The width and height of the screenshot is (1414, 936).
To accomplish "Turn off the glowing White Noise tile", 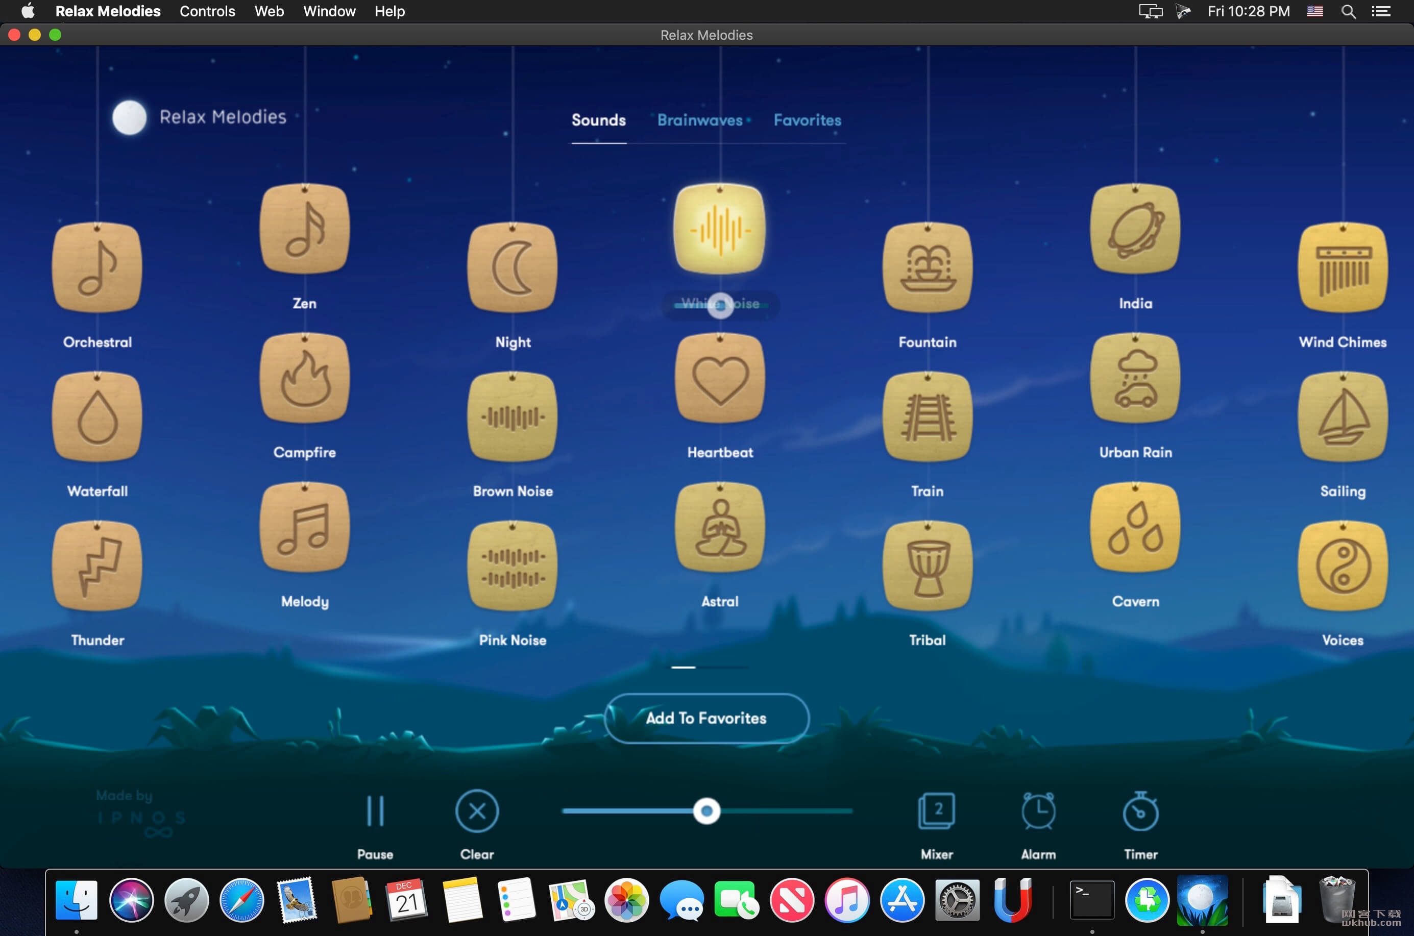I will pyautogui.click(x=720, y=229).
